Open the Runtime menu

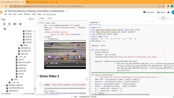click(27, 14)
